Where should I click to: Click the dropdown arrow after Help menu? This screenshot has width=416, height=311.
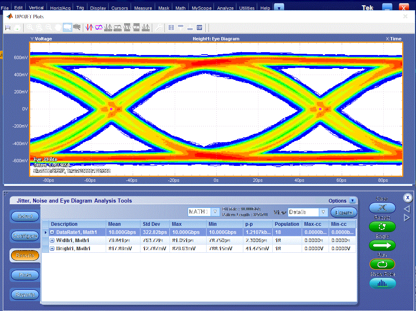coord(279,8)
